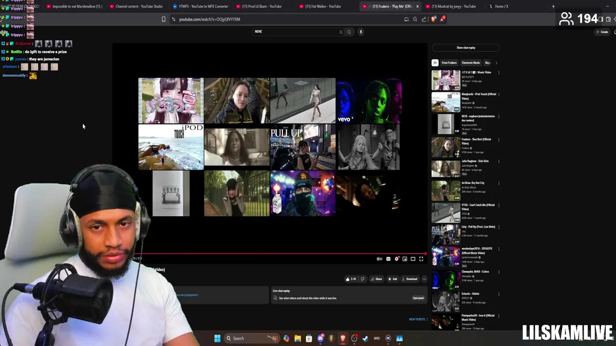Switch the player to miniplayer mode
This screenshot has width=616, height=346.
point(405,259)
